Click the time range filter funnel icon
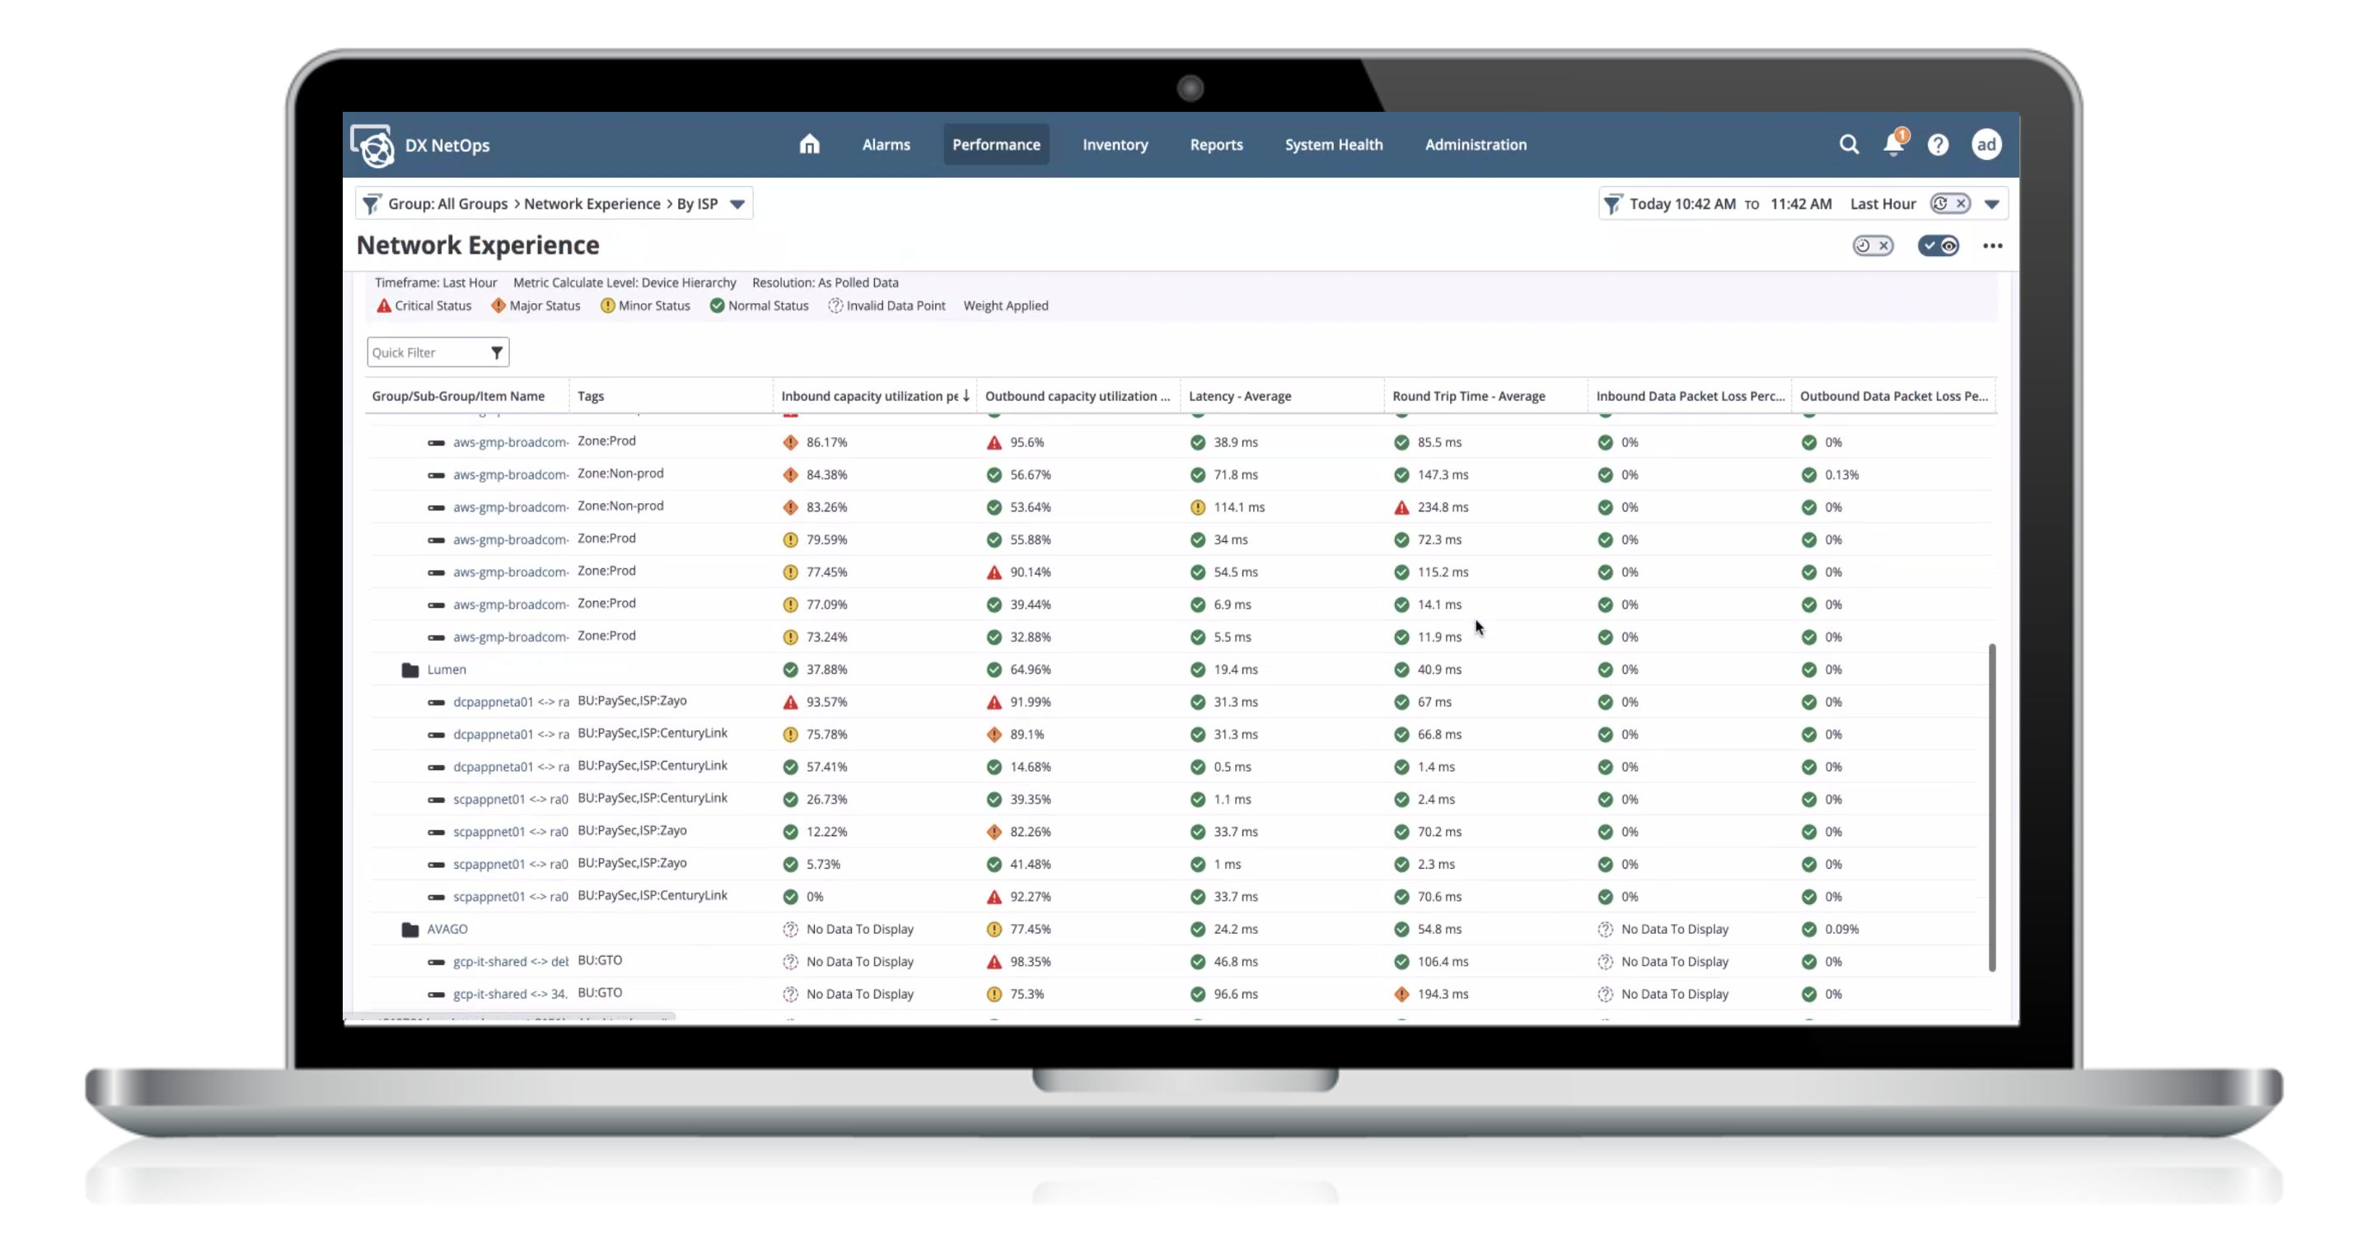Screen dimensions: 2367x1241 (1612, 204)
